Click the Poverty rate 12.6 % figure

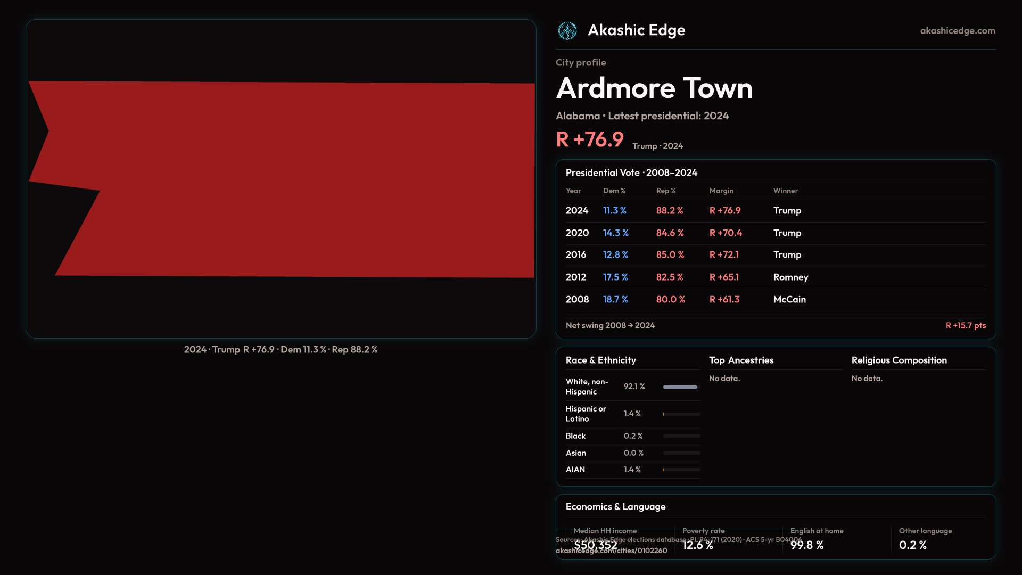click(x=697, y=545)
